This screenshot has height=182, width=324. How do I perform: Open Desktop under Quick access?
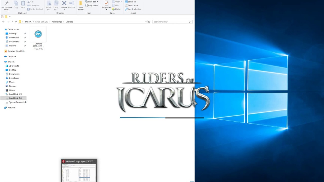(x=13, y=33)
